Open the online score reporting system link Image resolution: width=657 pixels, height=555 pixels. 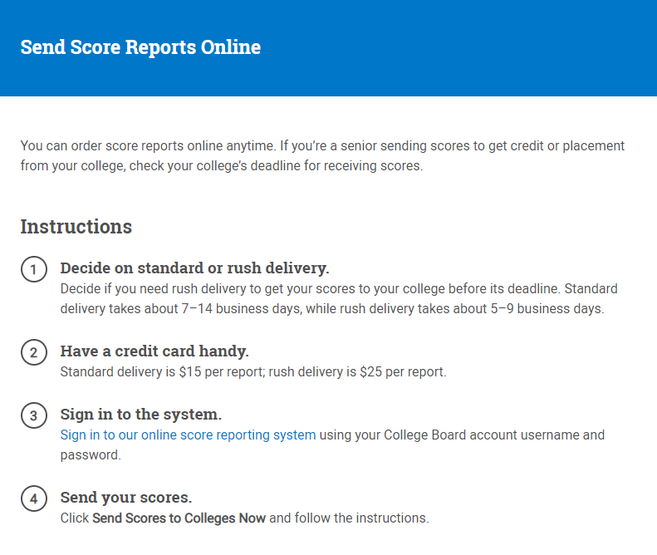pos(188,435)
